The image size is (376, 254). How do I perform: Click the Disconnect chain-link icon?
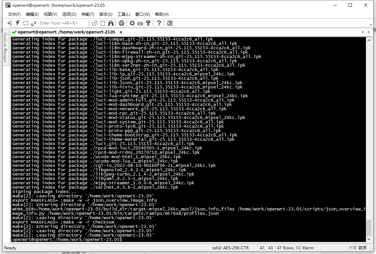pos(33,23)
